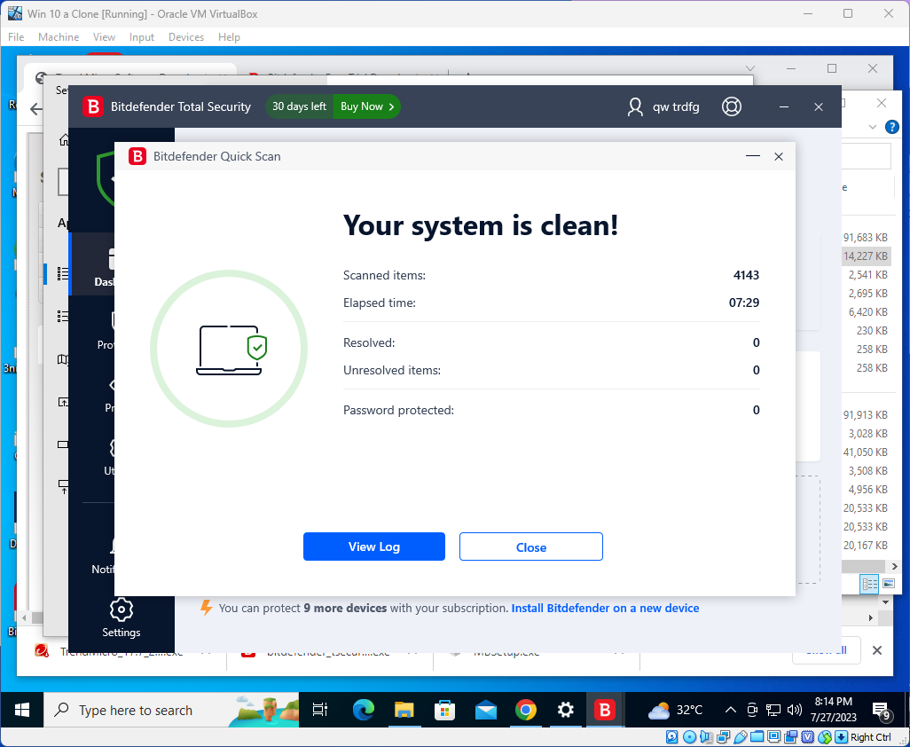Image resolution: width=910 pixels, height=747 pixels.
Task: Click the Bitdefender Total Security logo
Action: coord(92,106)
